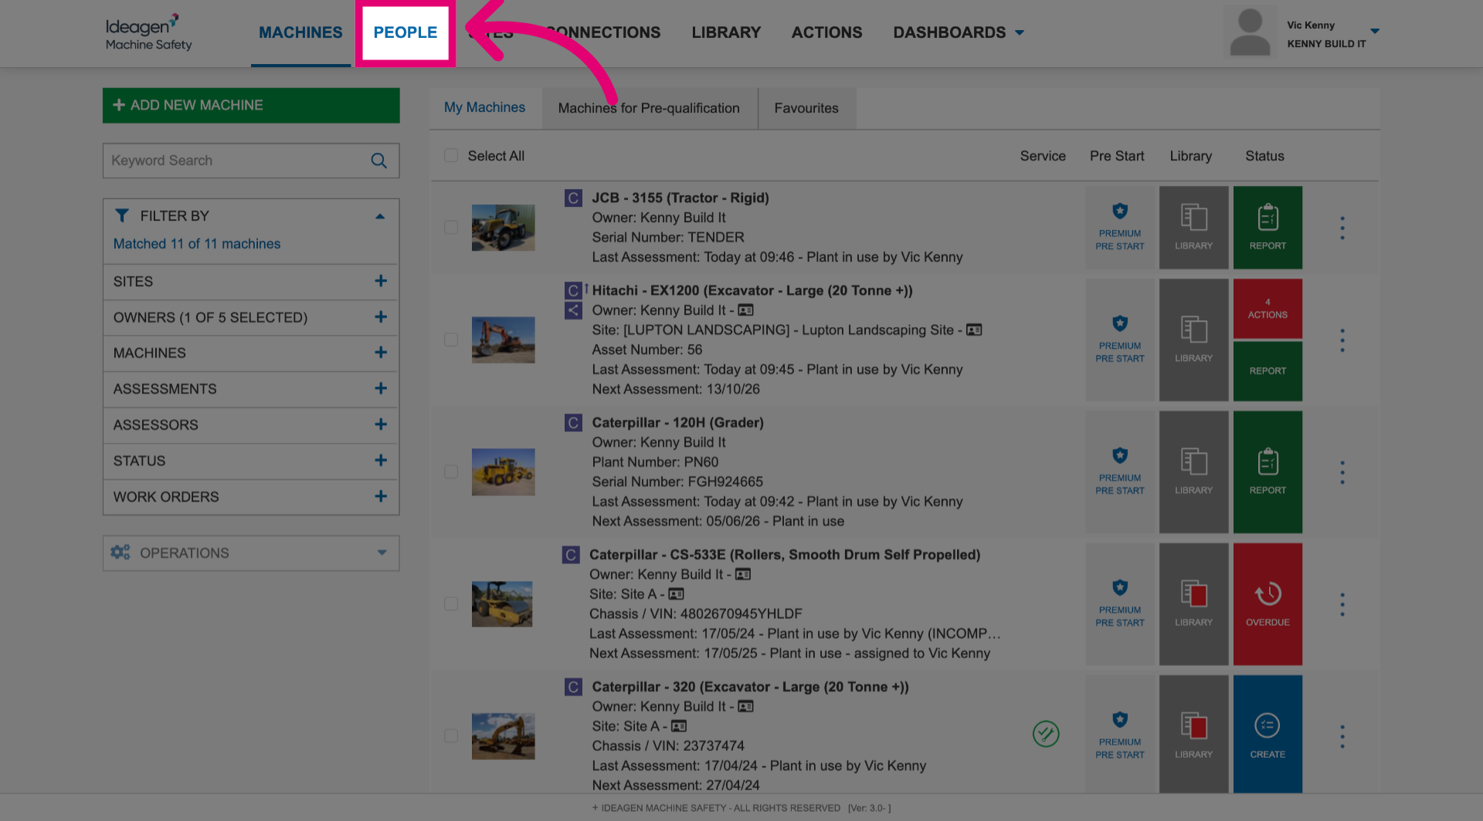Click the ADD NEW MACHINE button
The height and width of the screenshot is (821, 1483).
251,105
